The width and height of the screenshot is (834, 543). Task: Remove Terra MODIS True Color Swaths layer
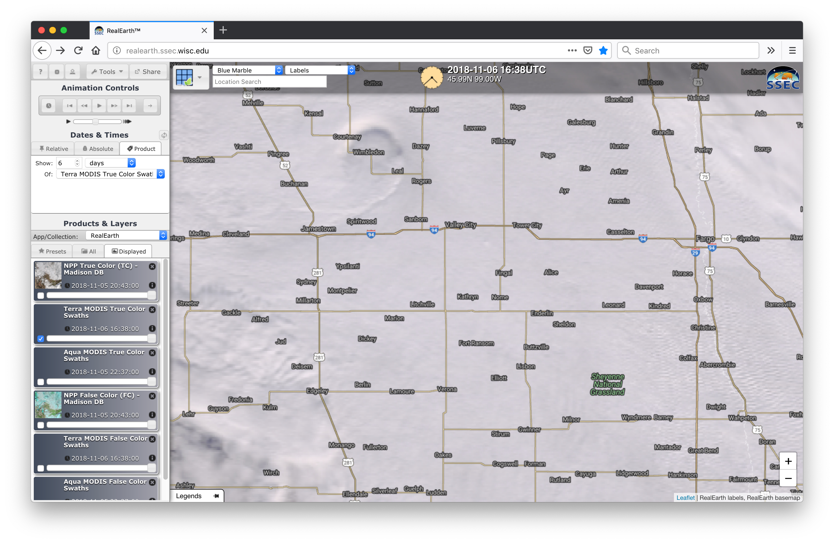153,309
